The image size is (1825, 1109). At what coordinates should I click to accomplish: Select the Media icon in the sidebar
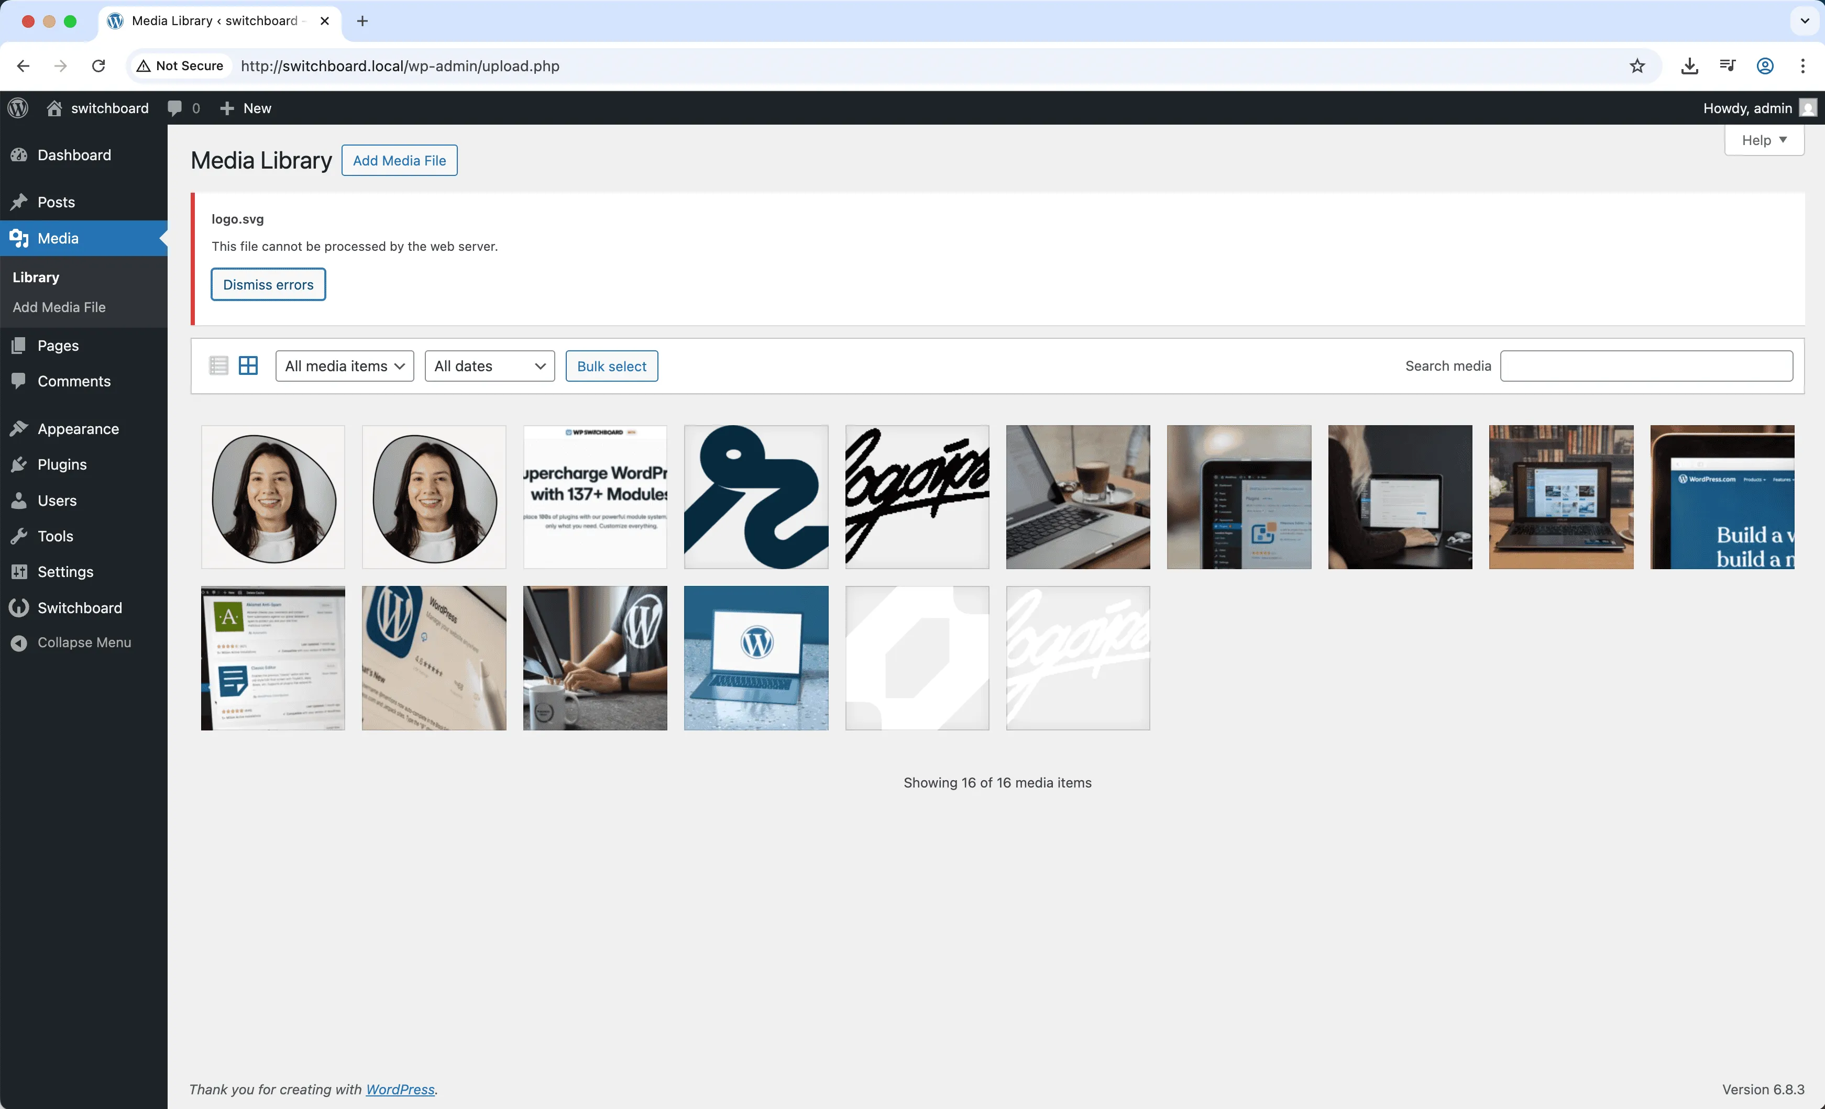(19, 238)
